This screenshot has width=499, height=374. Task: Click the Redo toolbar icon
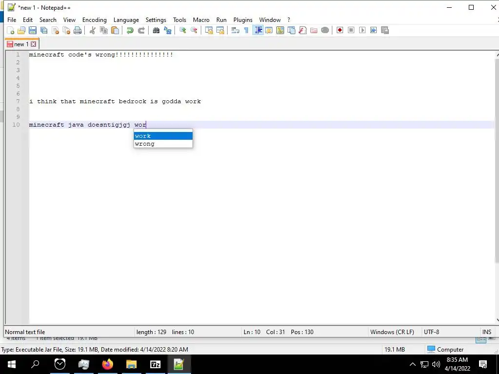pyautogui.click(x=141, y=30)
